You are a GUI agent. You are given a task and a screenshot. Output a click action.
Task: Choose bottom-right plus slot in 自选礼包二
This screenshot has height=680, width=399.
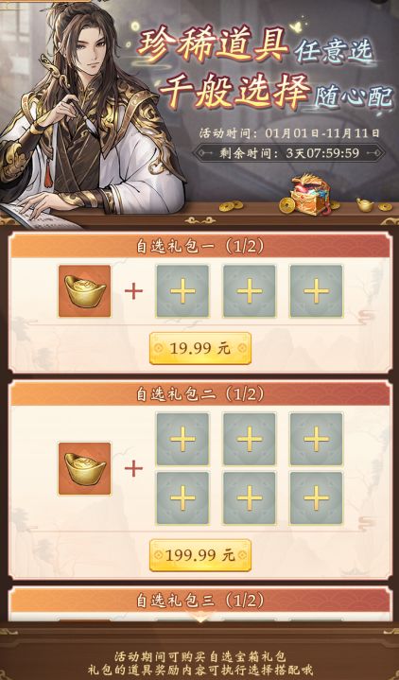[x=316, y=498]
